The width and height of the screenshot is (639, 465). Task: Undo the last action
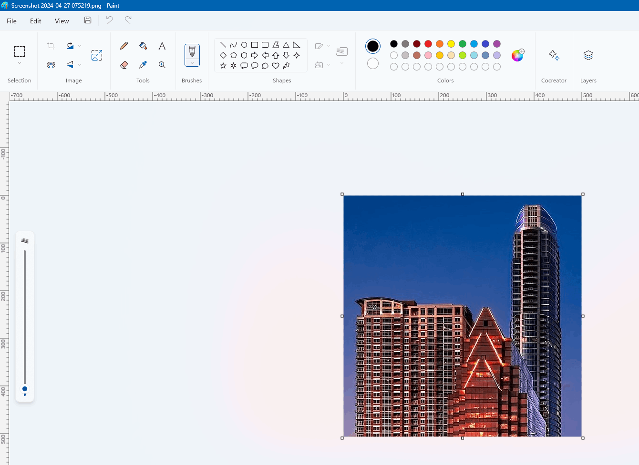point(109,20)
